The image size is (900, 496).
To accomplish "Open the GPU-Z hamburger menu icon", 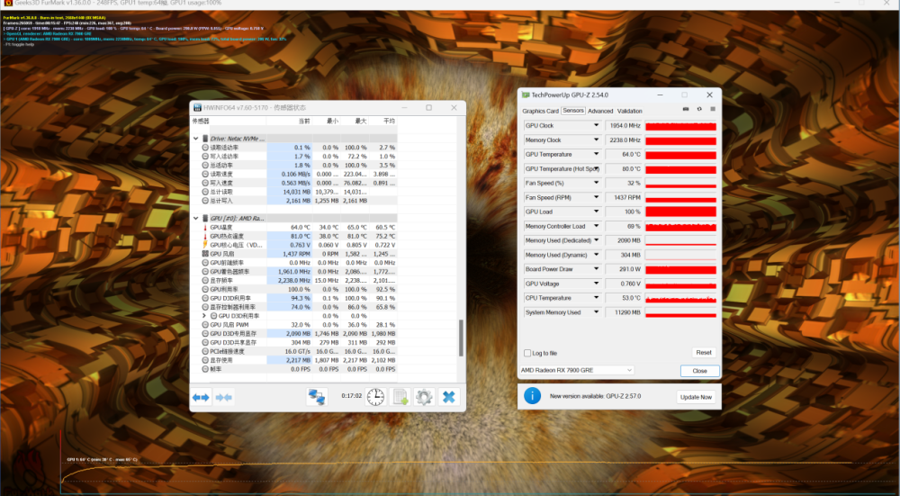I will coord(713,109).
